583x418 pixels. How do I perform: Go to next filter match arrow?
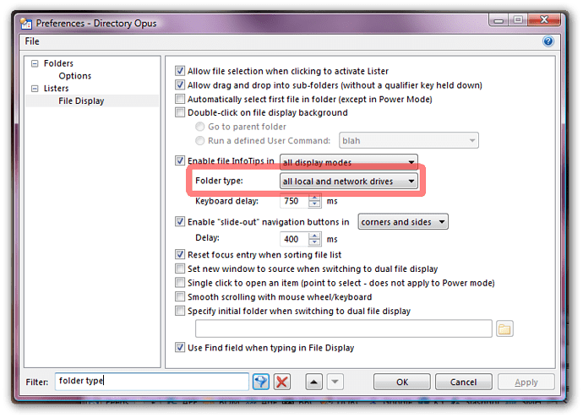[x=335, y=382]
